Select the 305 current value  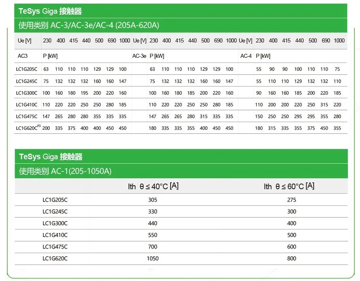pyautogui.click(x=153, y=200)
